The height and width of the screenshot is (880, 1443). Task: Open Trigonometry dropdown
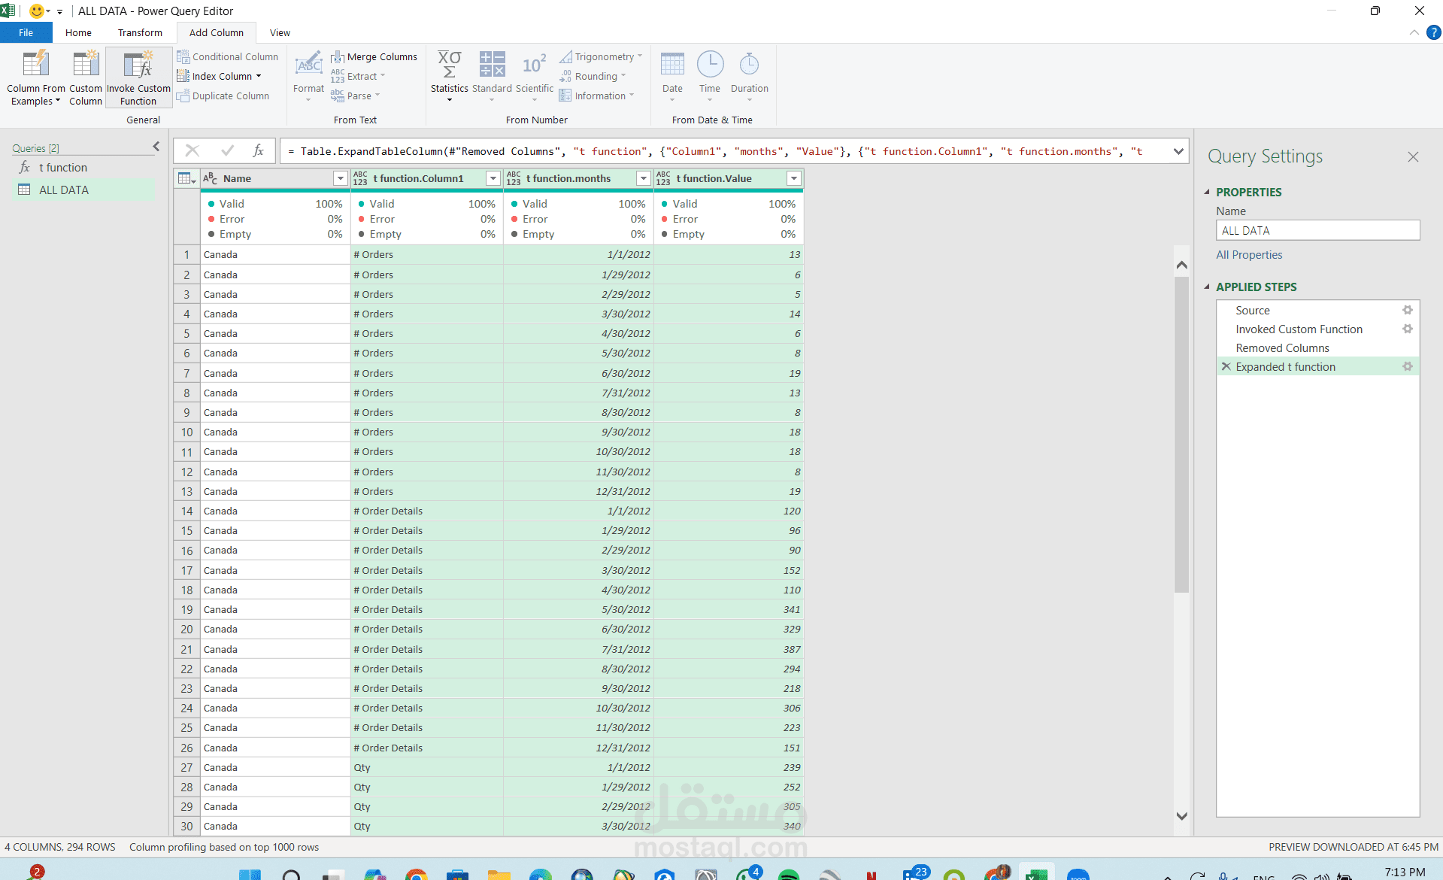point(601,56)
